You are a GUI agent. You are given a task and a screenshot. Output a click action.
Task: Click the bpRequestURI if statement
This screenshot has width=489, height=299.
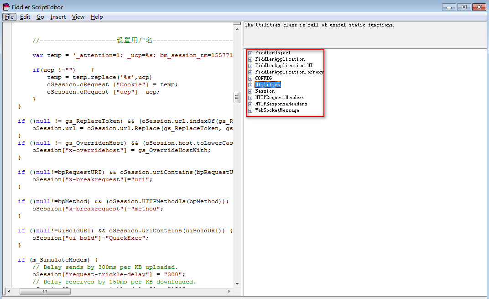tap(125, 172)
